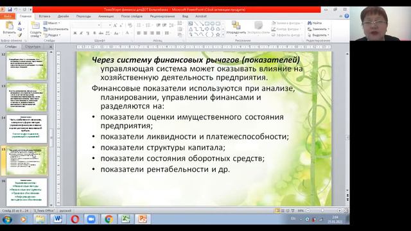The height and width of the screenshot is (231, 411).
Task: Switch to Slide Sorter view in status bar
Action: pos(283,210)
